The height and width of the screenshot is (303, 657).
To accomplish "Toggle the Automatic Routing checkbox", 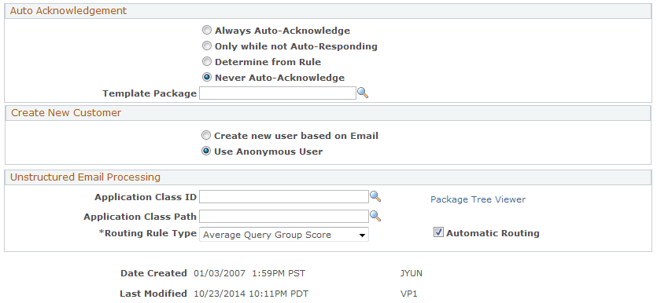I will tap(438, 232).
